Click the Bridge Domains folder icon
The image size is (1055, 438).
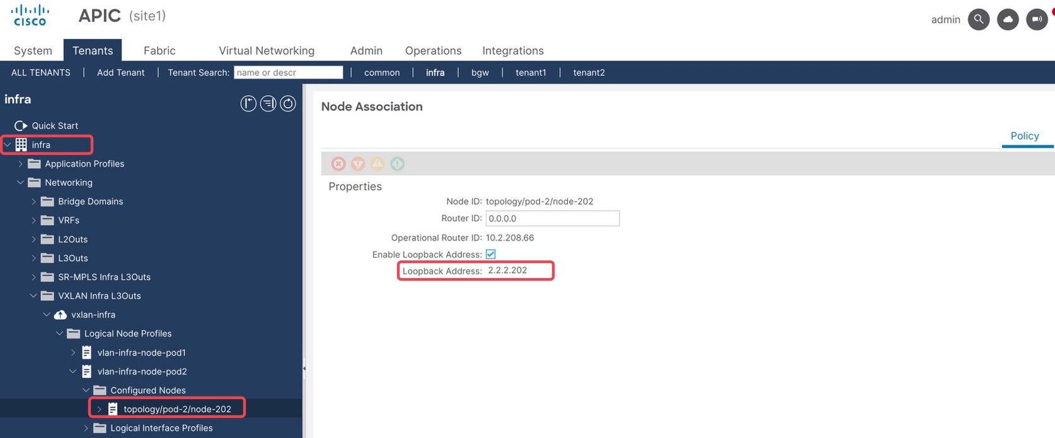pyautogui.click(x=47, y=201)
